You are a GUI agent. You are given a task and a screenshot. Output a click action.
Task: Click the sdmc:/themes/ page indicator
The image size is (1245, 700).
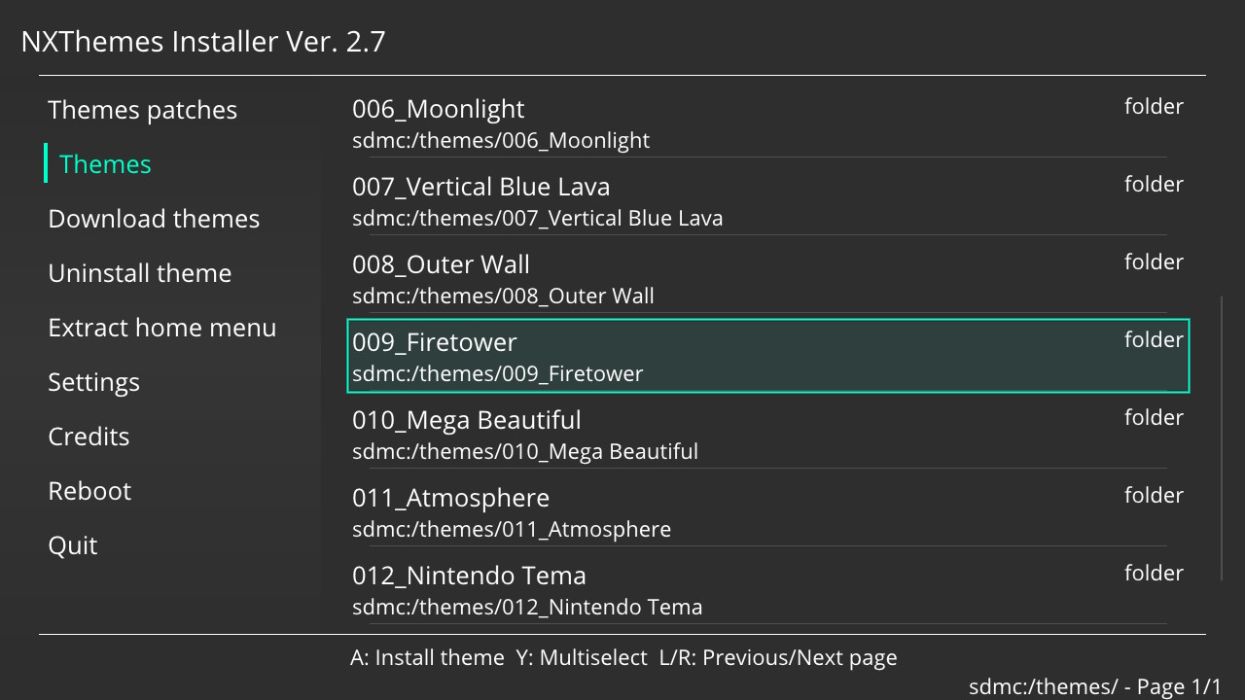coord(1095,686)
